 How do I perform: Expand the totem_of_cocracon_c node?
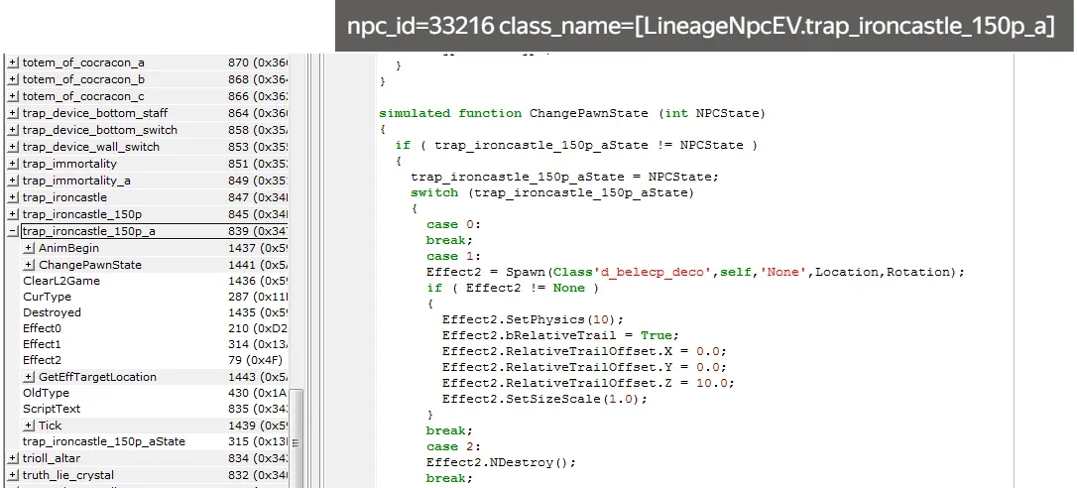[x=13, y=96]
